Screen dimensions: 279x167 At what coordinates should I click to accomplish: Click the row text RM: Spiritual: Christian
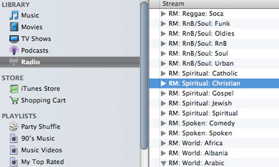204,83
